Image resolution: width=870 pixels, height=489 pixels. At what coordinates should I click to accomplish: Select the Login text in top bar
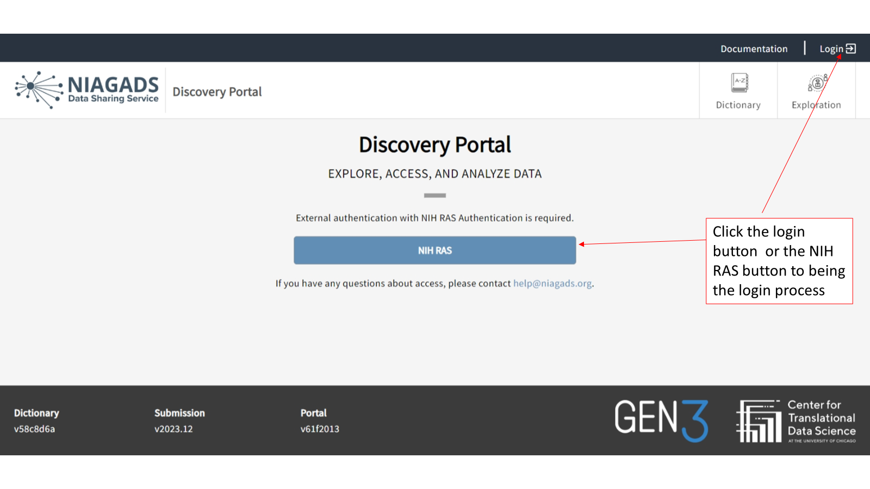tap(831, 49)
